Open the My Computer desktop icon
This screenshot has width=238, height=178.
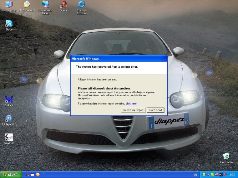tap(9, 4)
